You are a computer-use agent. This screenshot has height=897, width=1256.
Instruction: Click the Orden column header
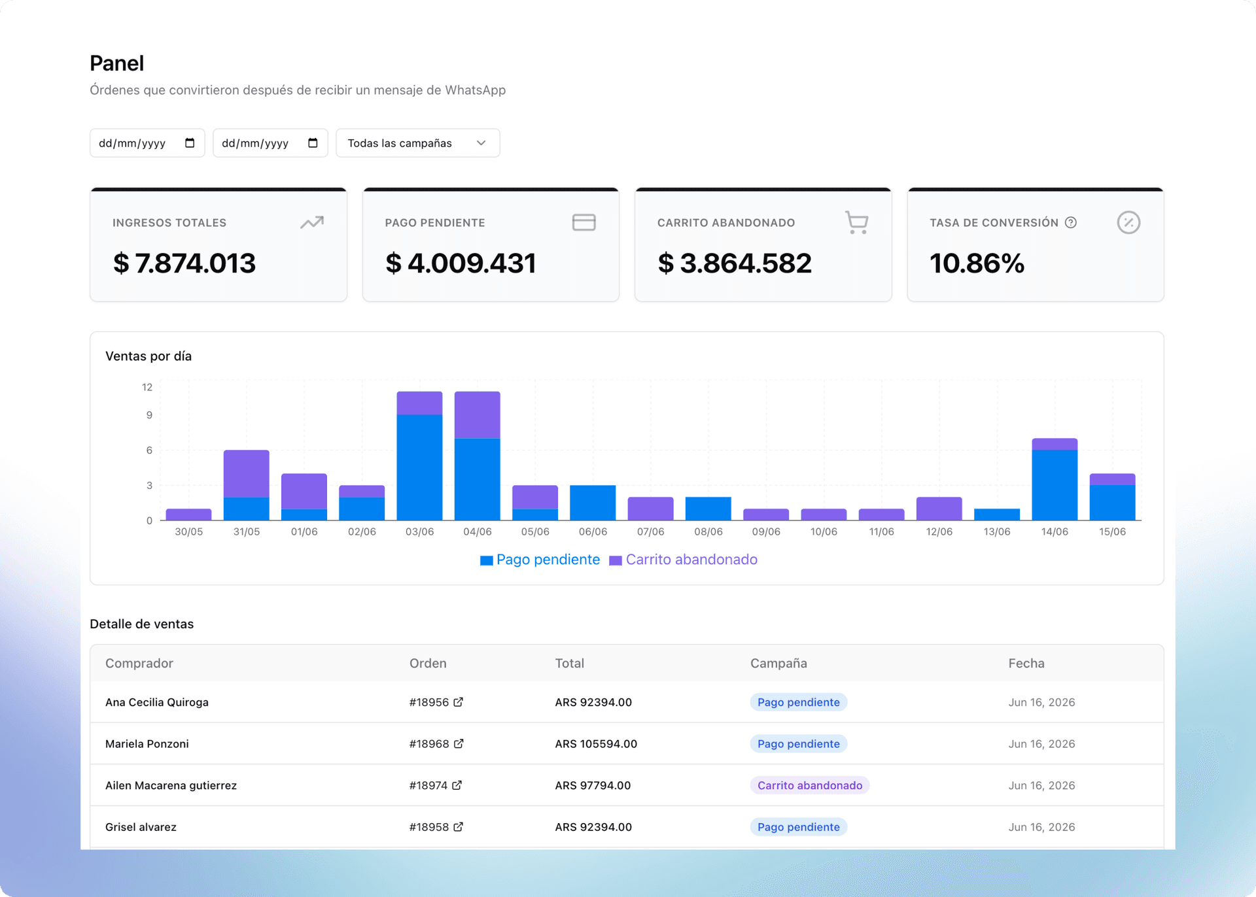428,663
